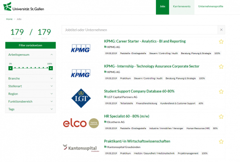Expand the Stellenart filter
Screen dimensions: 240x162
pos(30,86)
